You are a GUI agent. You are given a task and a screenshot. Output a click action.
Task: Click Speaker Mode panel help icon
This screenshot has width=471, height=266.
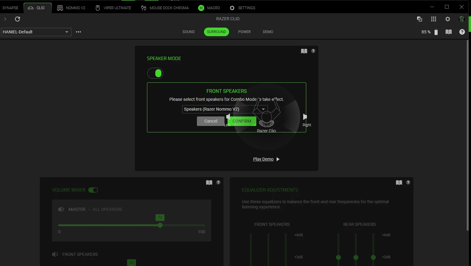click(x=313, y=51)
